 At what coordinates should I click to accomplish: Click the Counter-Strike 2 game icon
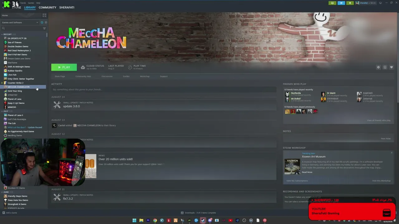pos(5,83)
